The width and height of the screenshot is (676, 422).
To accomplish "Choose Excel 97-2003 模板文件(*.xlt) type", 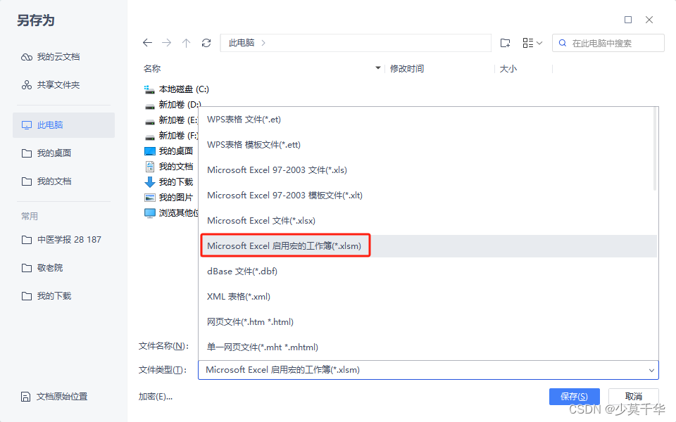I will tap(427, 196).
